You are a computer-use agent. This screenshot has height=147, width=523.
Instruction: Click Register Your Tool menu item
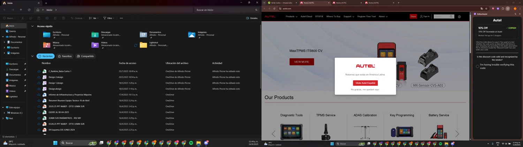pyautogui.click(x=366, y=16)
